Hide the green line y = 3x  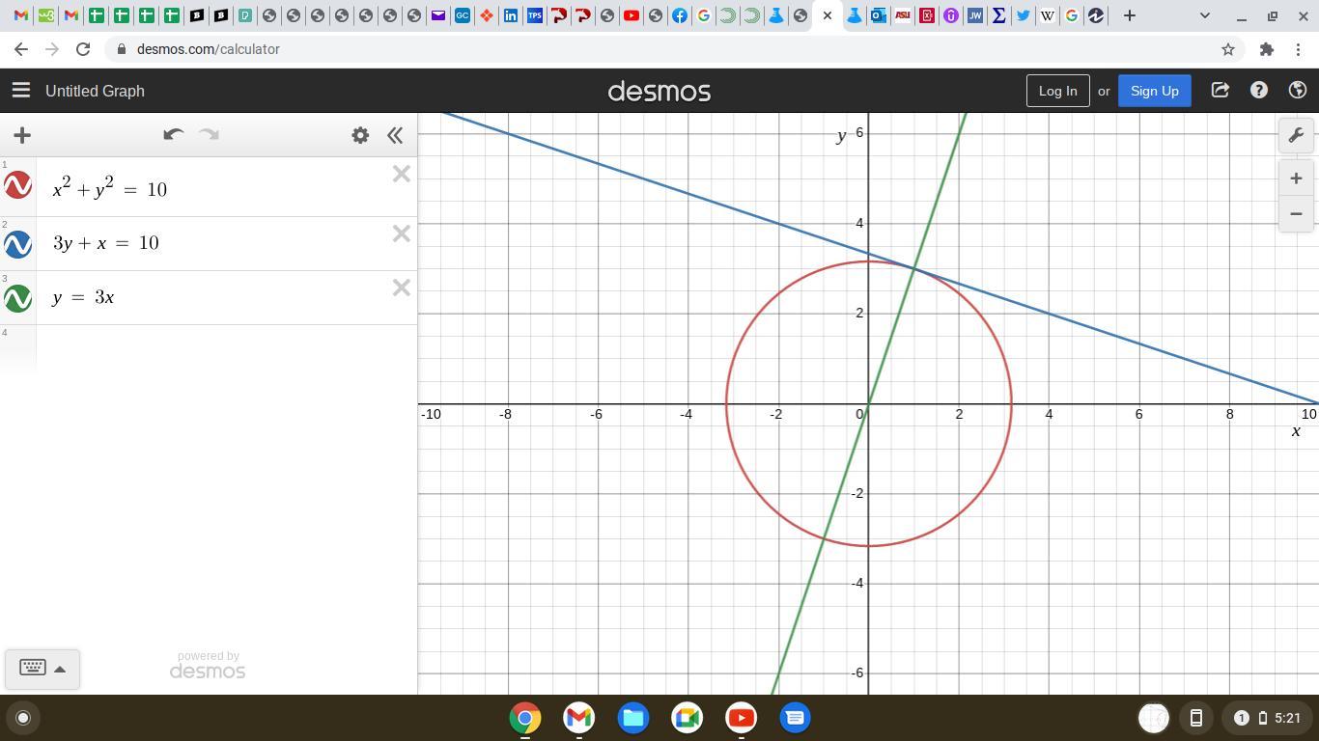(18, 298)
